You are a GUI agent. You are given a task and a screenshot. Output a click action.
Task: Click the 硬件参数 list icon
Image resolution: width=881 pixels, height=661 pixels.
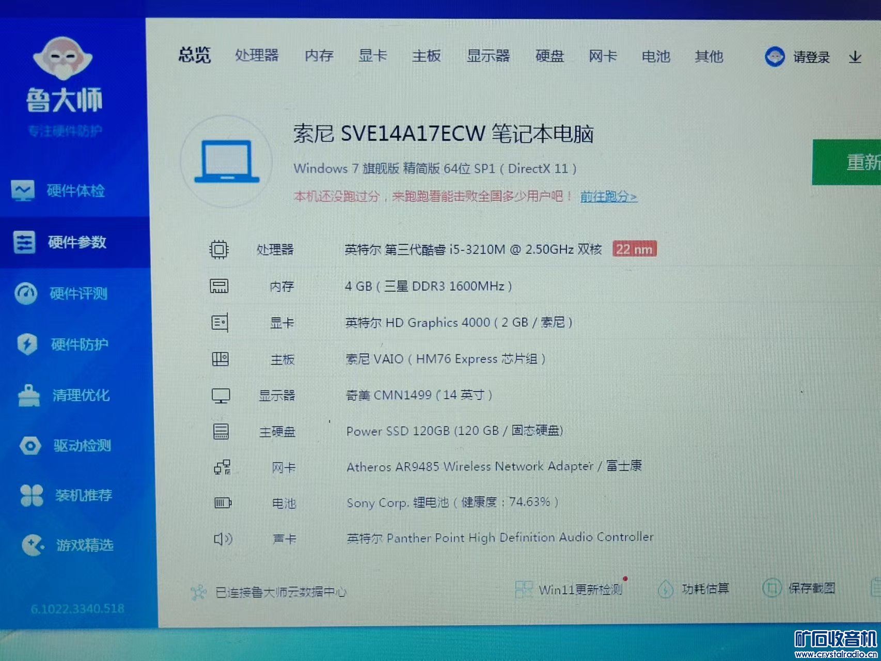point(24,242)
